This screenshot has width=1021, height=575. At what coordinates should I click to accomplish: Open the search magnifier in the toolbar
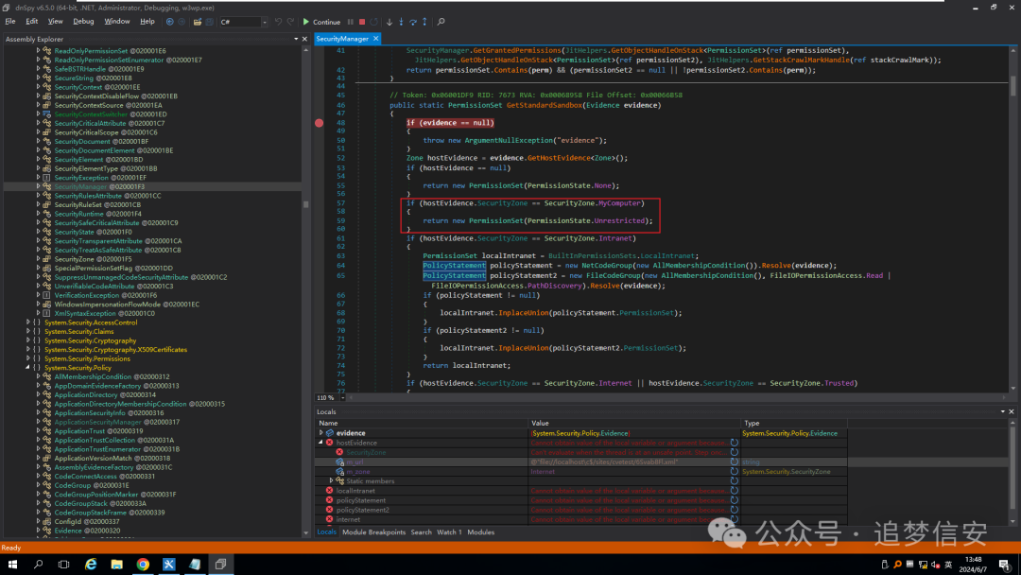(x=441, y=22)
